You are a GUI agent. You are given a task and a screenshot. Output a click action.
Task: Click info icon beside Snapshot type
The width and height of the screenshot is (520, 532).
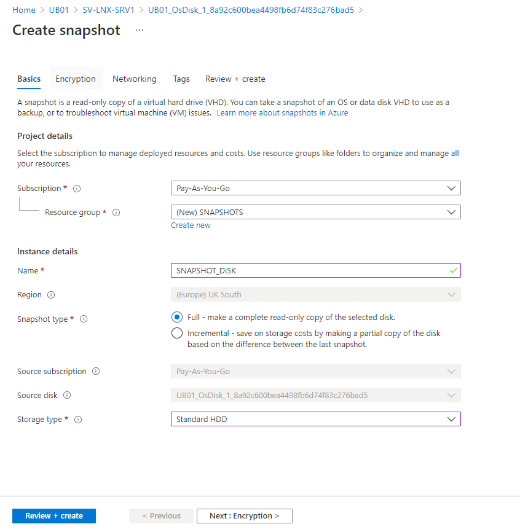[x=84, y=319]
